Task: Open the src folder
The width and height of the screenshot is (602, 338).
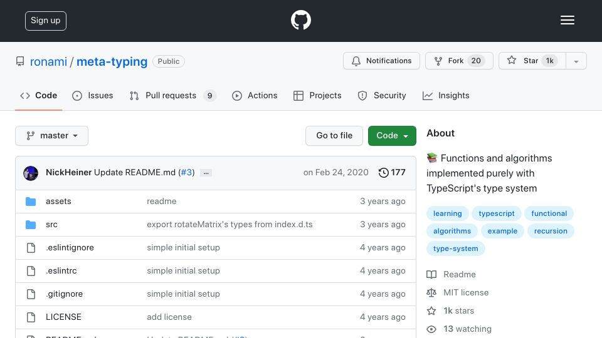Action: [x=51, y=225]
